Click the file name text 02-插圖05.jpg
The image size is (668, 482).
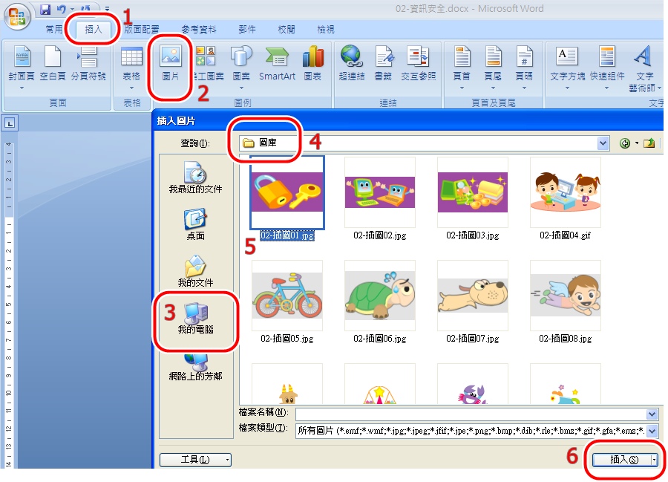click(x=287, y=339)
